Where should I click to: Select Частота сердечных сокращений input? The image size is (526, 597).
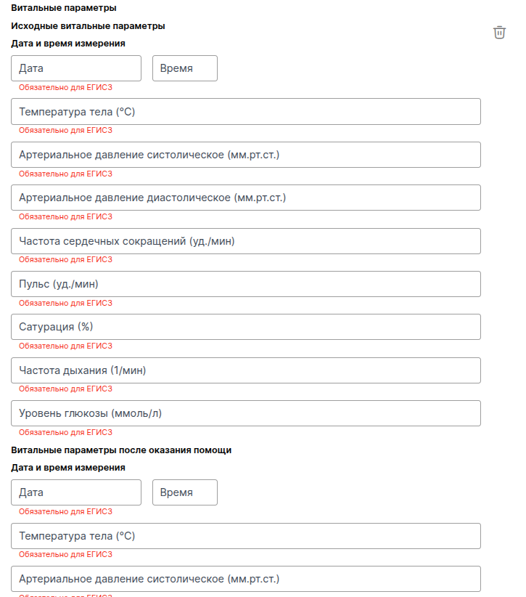click(x=246, y=241)
